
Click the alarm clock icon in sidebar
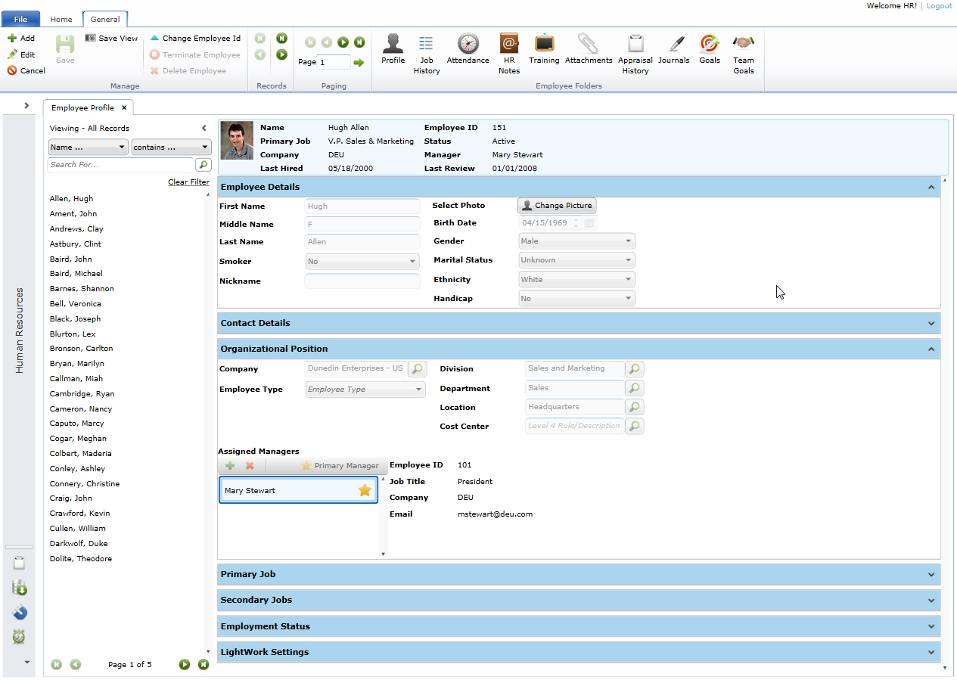point(19,637)
